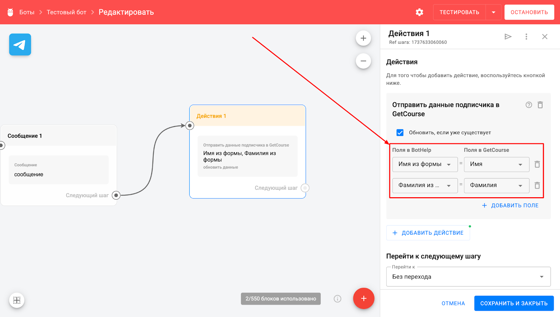Toggle the grid alignment icon
This screenshot has width=560, height=317.
point(17,300)
